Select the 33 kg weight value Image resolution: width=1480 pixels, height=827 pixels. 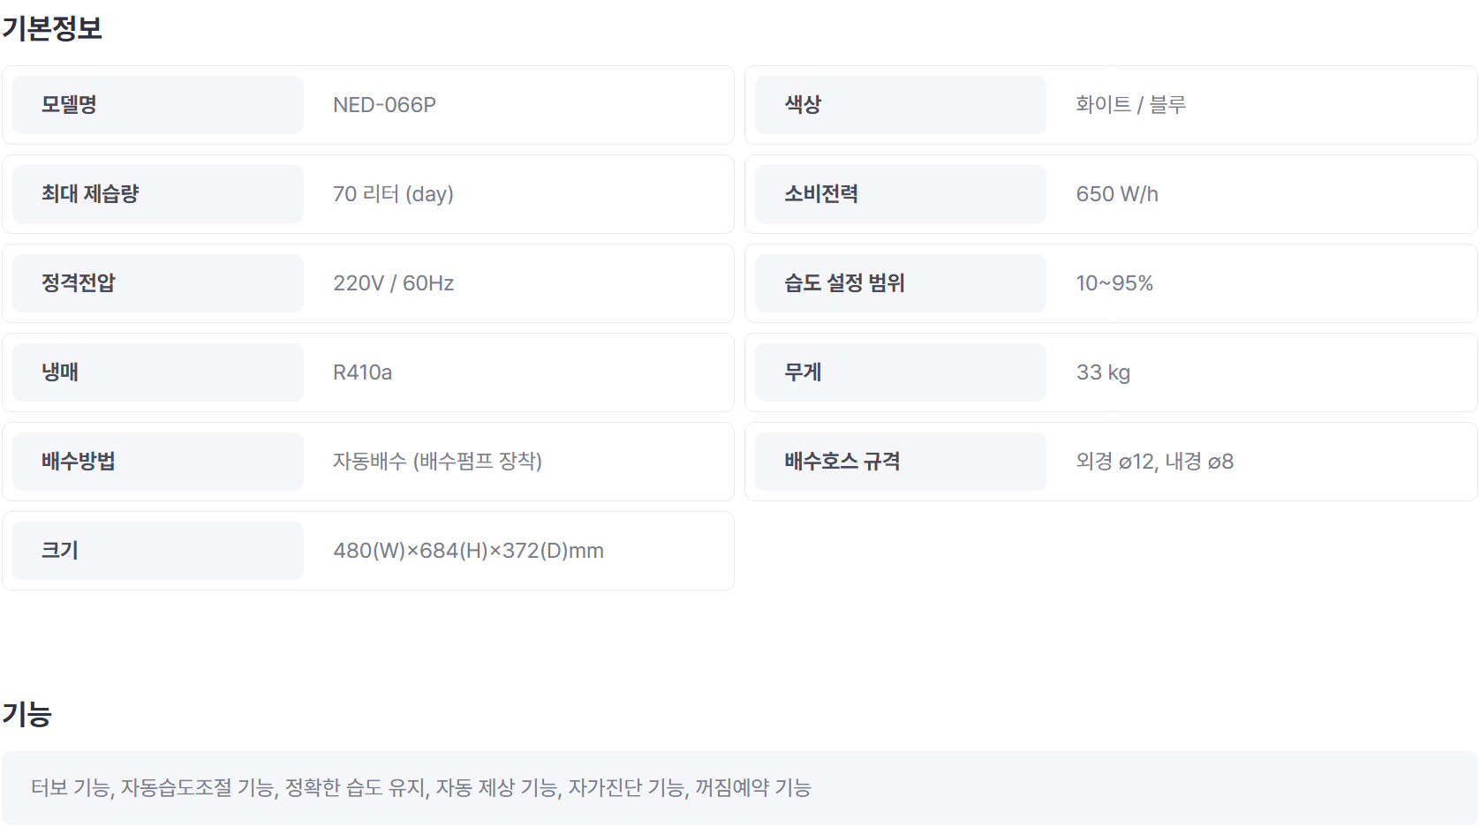(1103, 372)
